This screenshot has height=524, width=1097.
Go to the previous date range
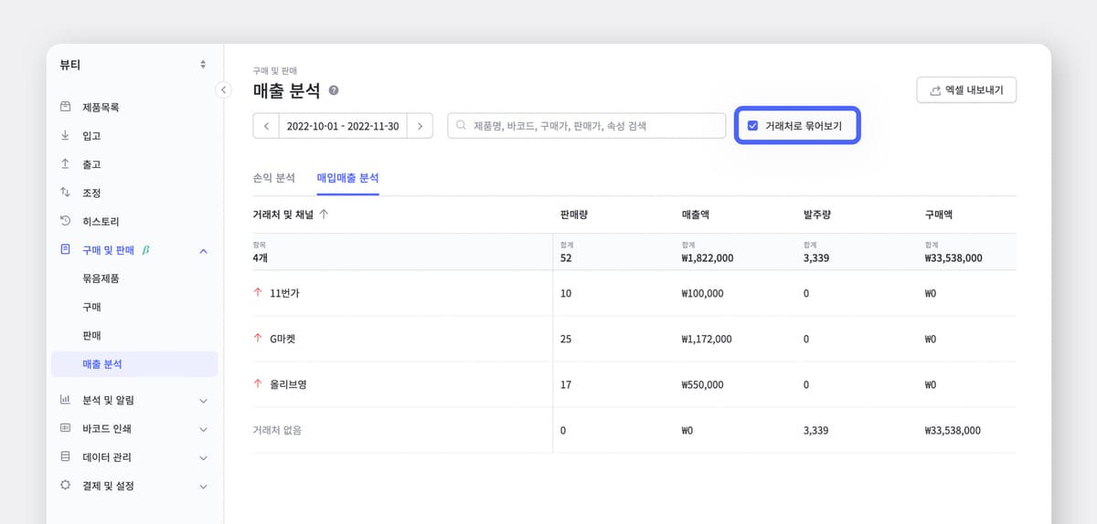266,126
